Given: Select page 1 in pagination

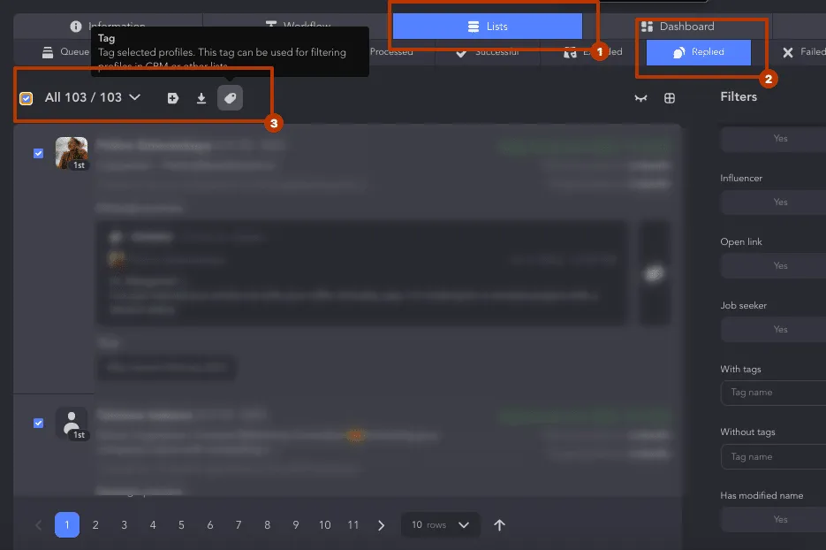Looking at the screenshot, I should coord(67,524).
